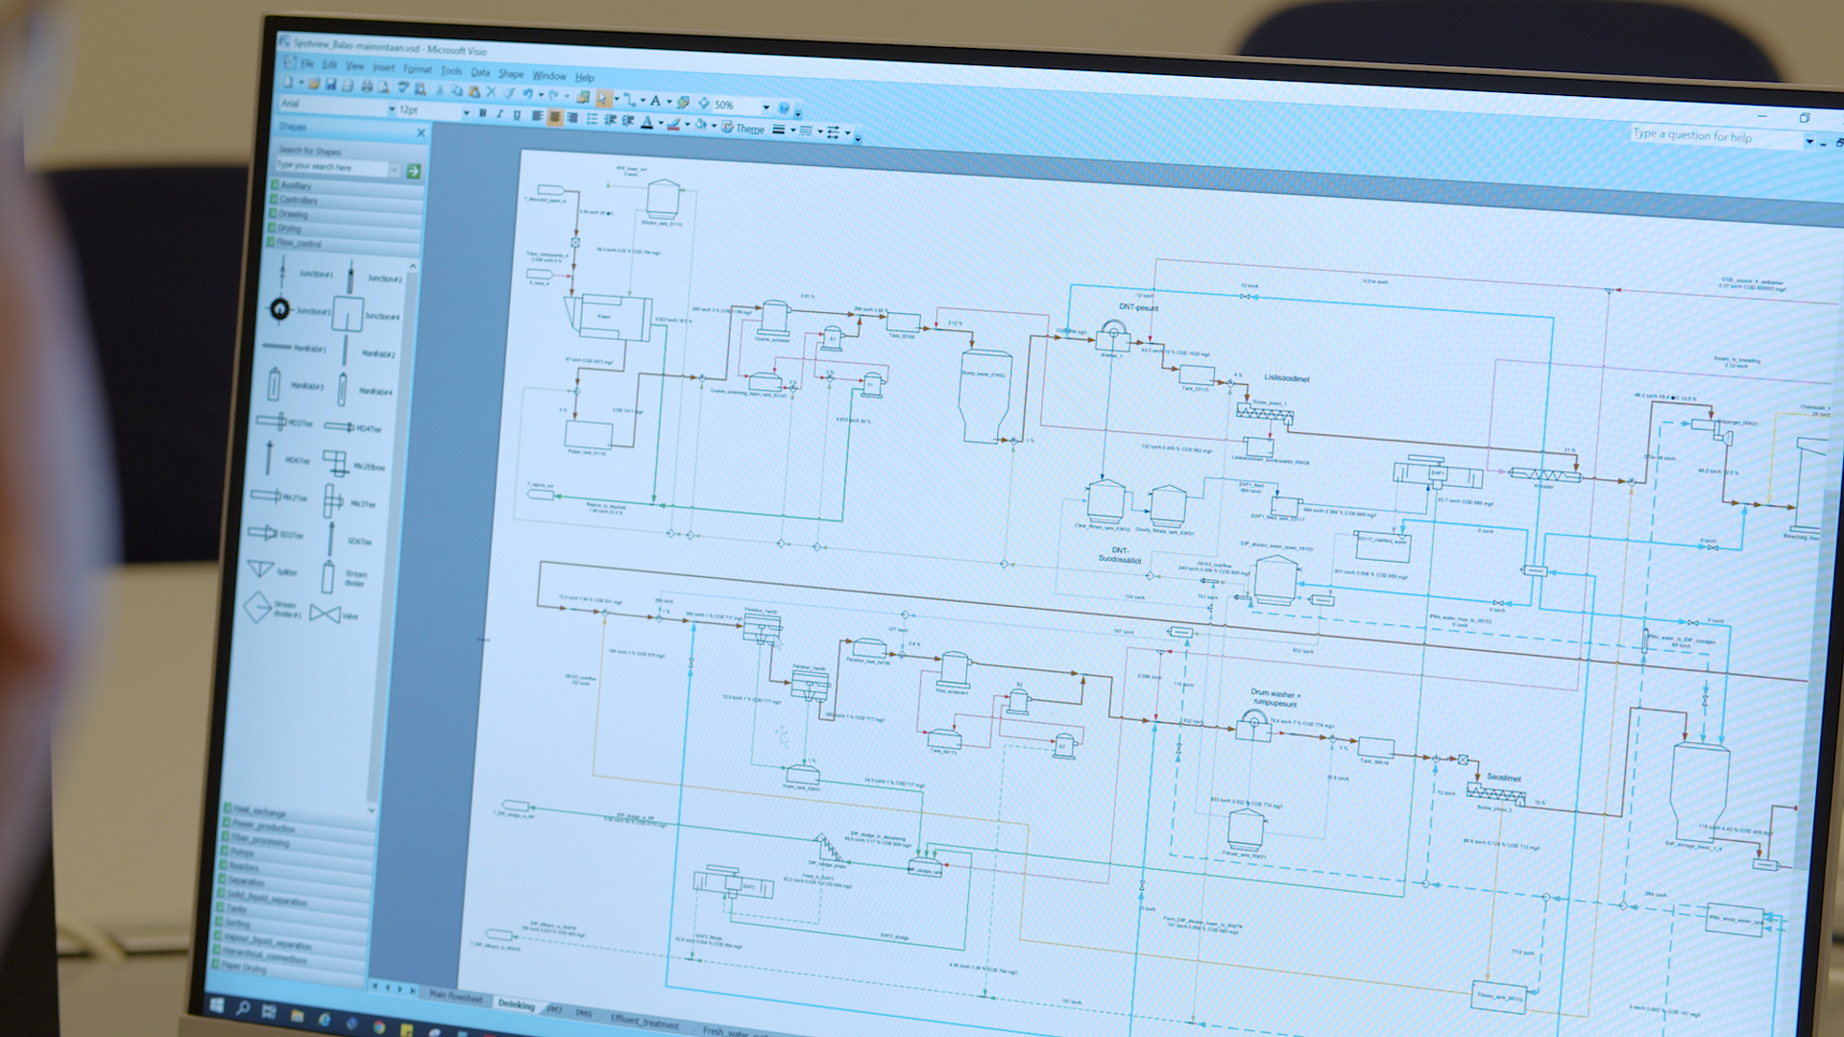Open the Print Preview icon
The height and width of the screenshot is (1037, 1844).
point(385,87)
